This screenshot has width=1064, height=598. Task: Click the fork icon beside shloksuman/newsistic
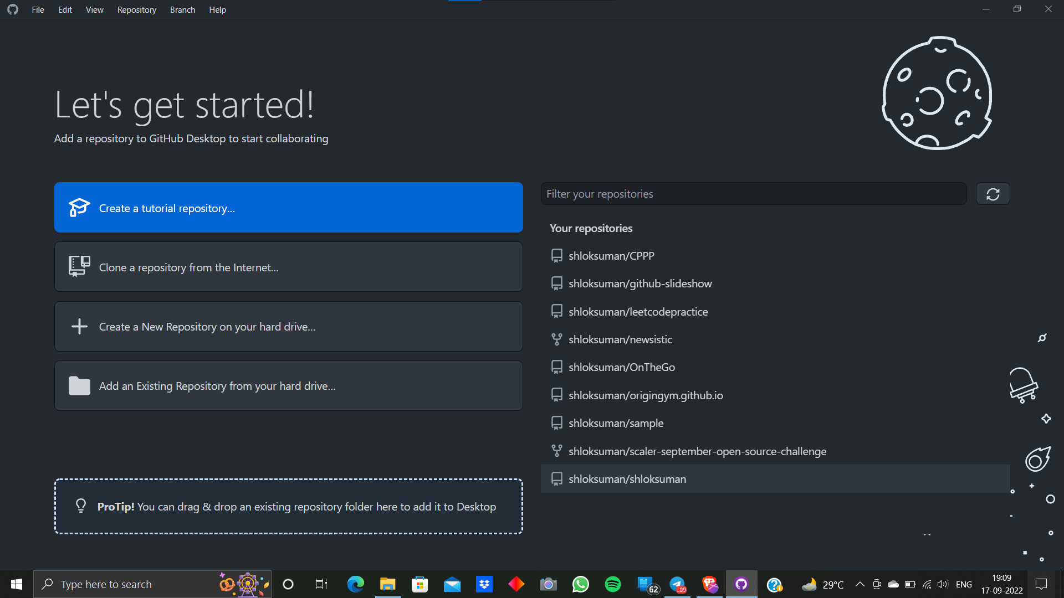pos(556,339)
